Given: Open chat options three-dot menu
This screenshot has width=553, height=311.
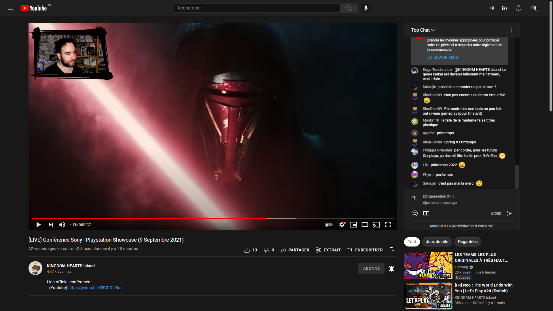Looking at the screenshot, I should pos(512,30).
